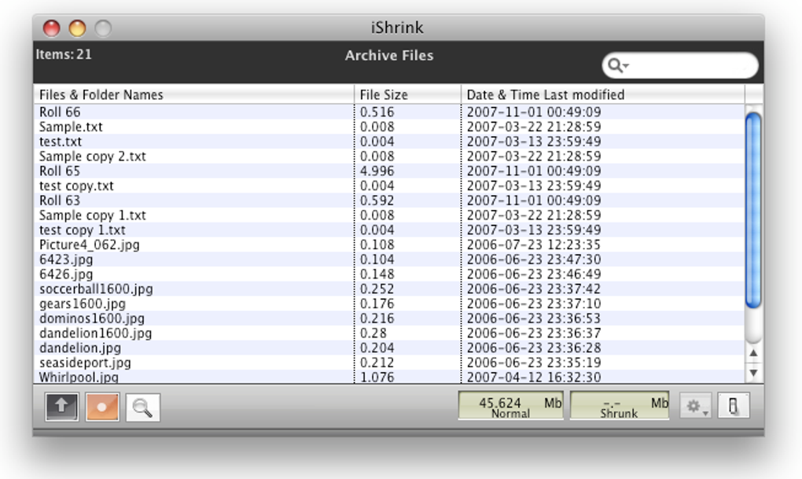
Task: Sort by Date & Time Last modified
Action: click(x=602, y=94)
